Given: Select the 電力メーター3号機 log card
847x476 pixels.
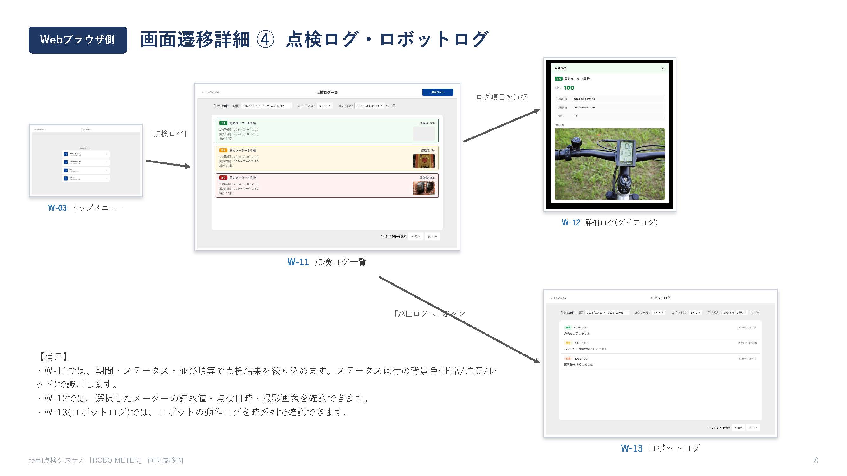Looking at the screenshot, I should (x=327, y=185).
